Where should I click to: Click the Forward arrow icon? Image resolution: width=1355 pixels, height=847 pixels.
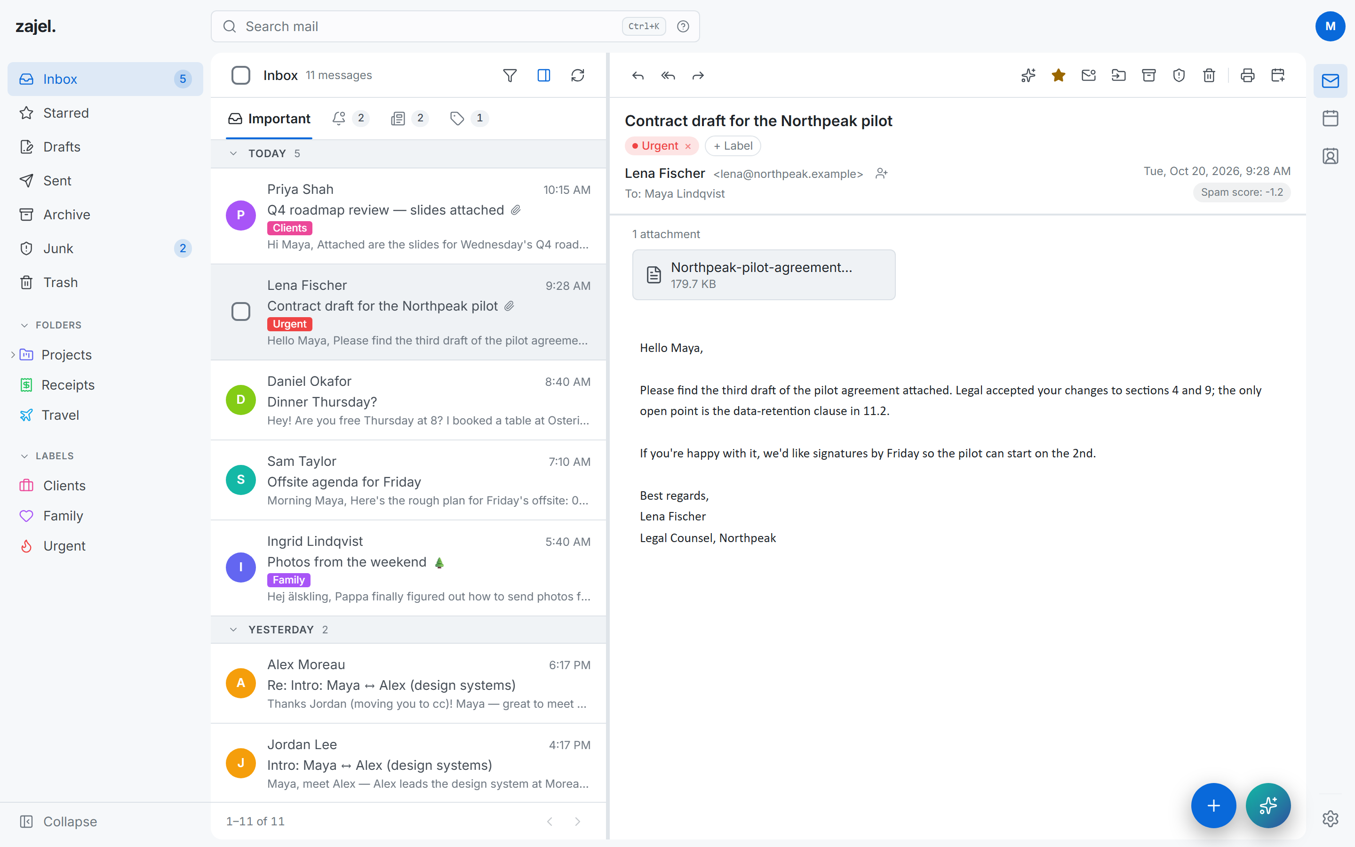(698, 75)
